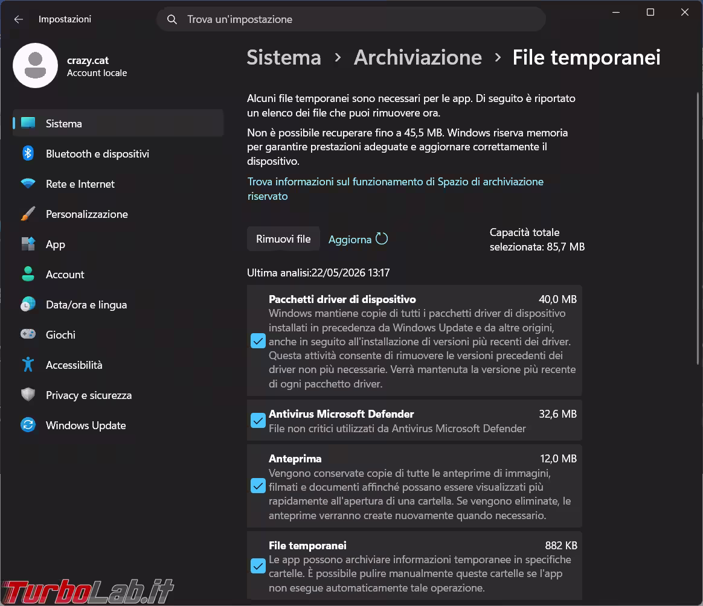Screen dimensions: 703x606
Task: Open the Account settings section
Action: click(118, 274)
